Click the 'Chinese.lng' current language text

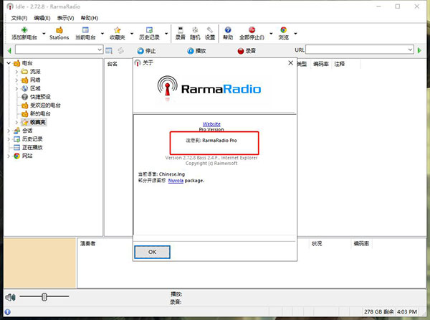pyautogui.click(x=172, y=174)
